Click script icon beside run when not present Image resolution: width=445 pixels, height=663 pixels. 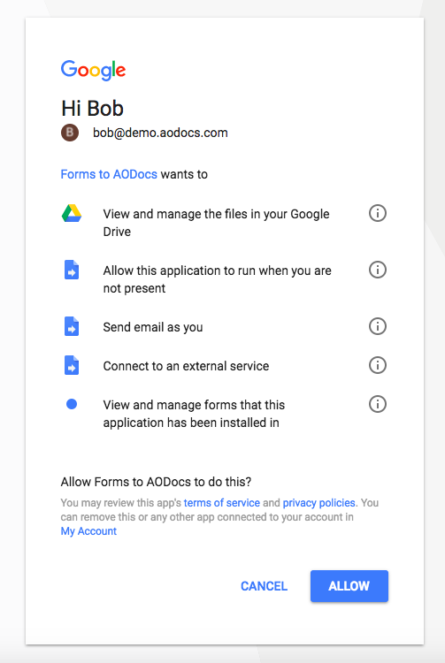coord(72,270)
